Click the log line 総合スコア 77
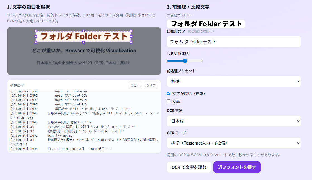This screenshot has height=180, width=312. click(x=51, y=122)
